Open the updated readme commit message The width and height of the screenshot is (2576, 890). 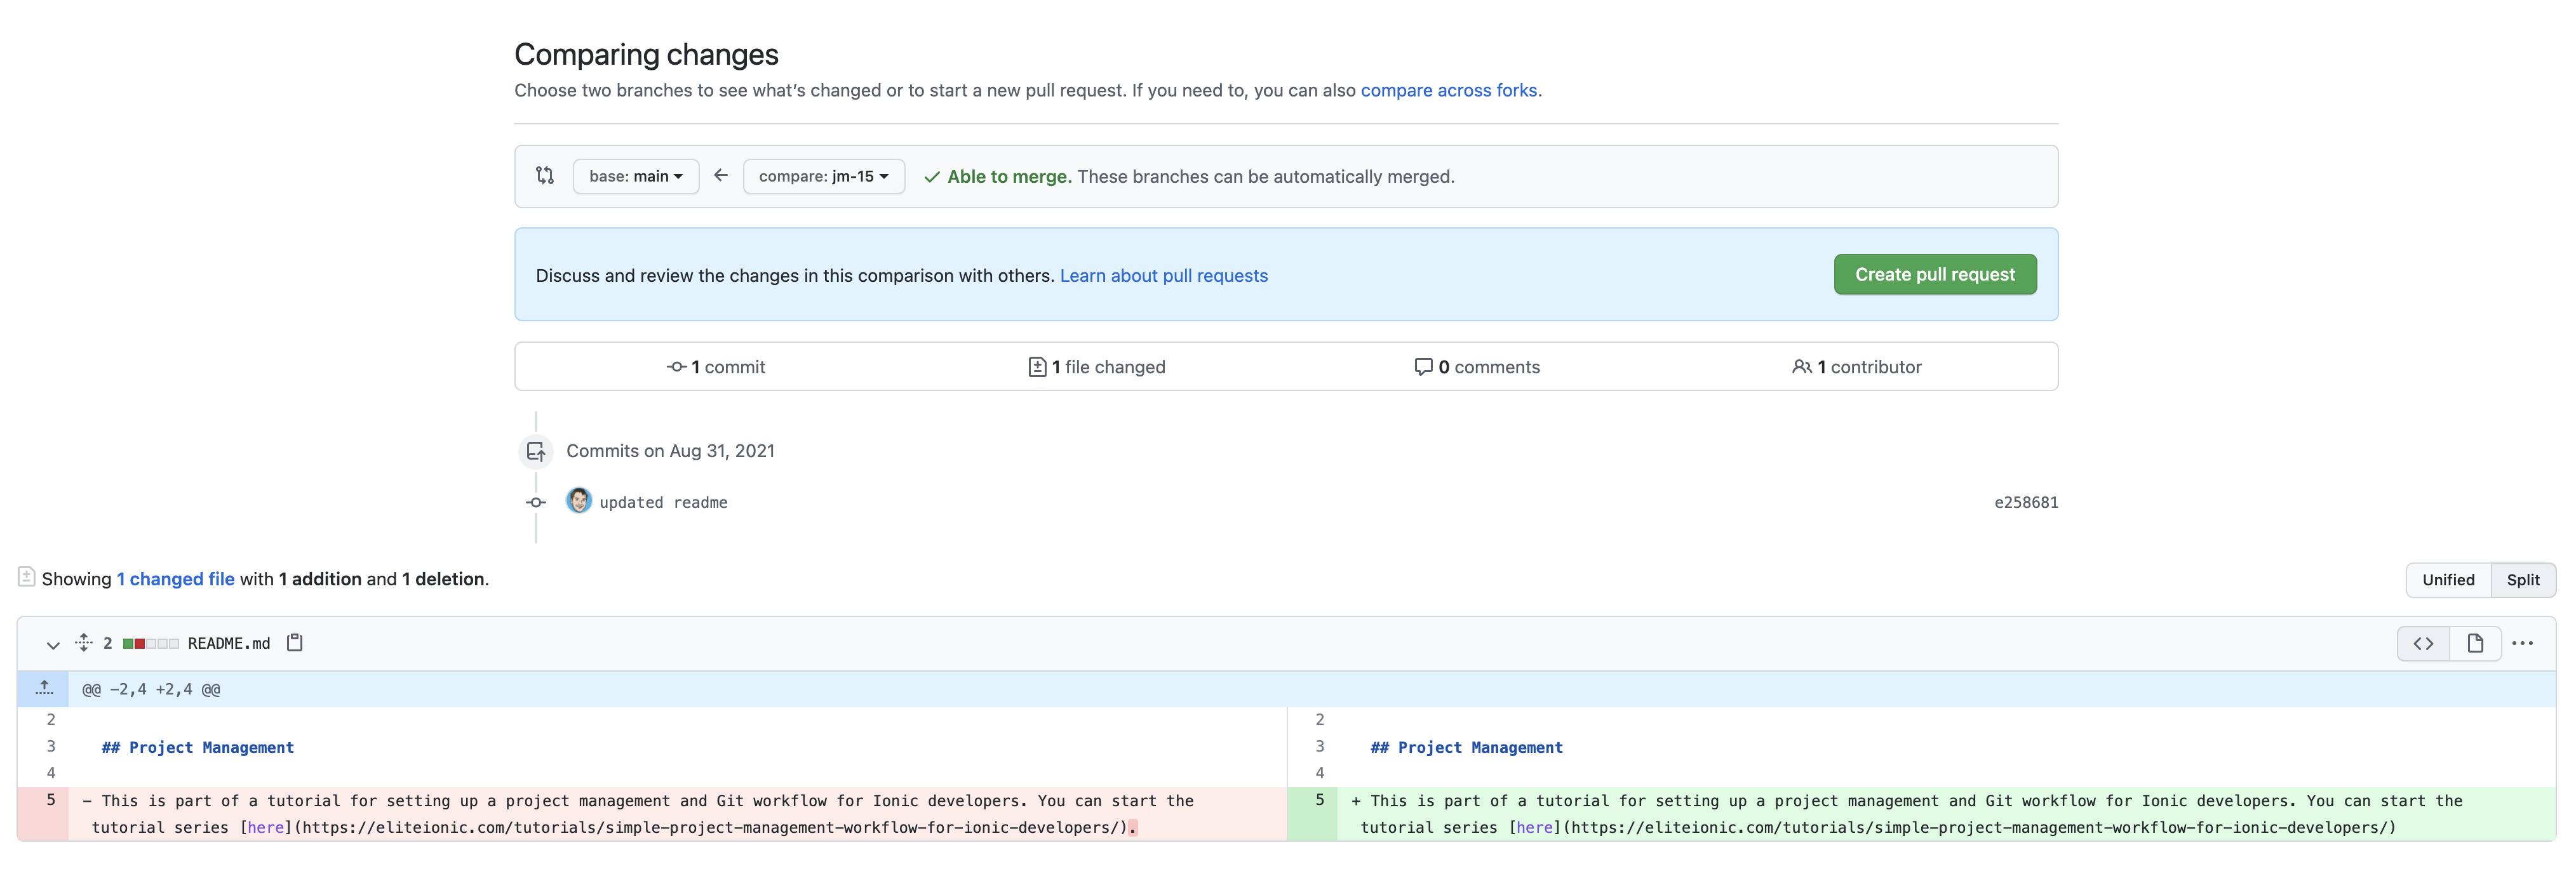pyautogui.click(x=663, y=502)
